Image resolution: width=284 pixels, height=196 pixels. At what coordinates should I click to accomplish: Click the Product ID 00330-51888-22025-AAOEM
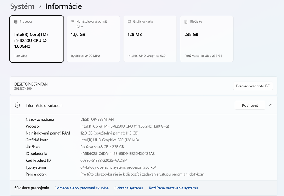tap(104, 161)
